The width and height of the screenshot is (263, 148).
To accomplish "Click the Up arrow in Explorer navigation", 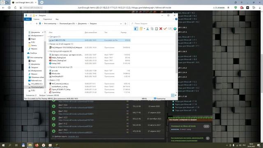I will point(37,24).
